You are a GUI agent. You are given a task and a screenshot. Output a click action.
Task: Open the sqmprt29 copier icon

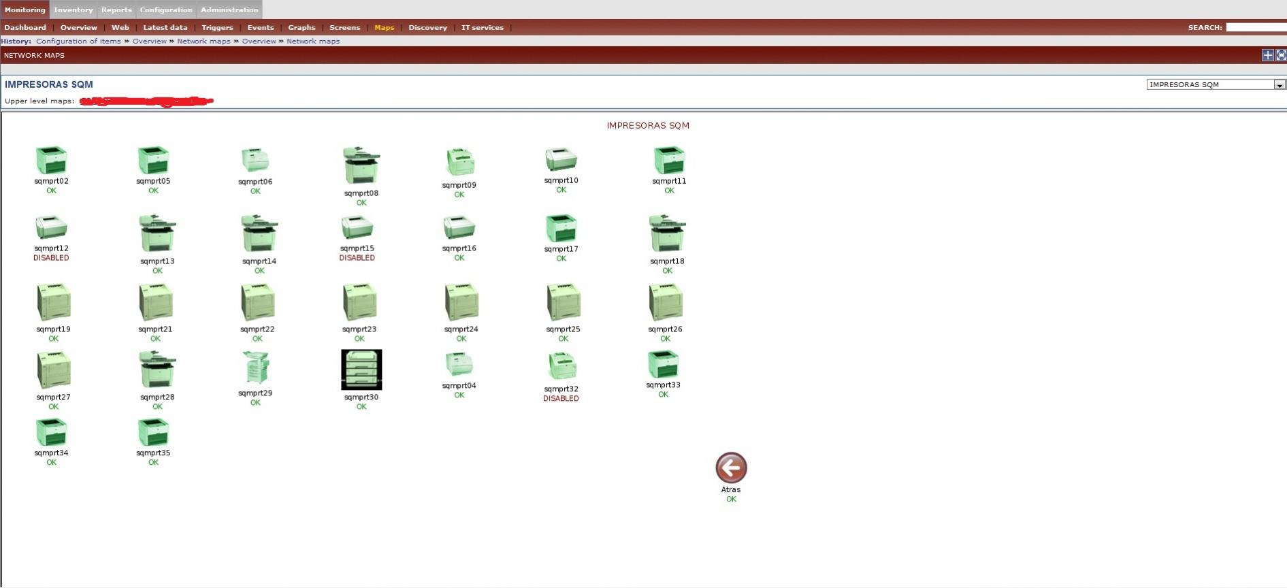tap(256, 368)
